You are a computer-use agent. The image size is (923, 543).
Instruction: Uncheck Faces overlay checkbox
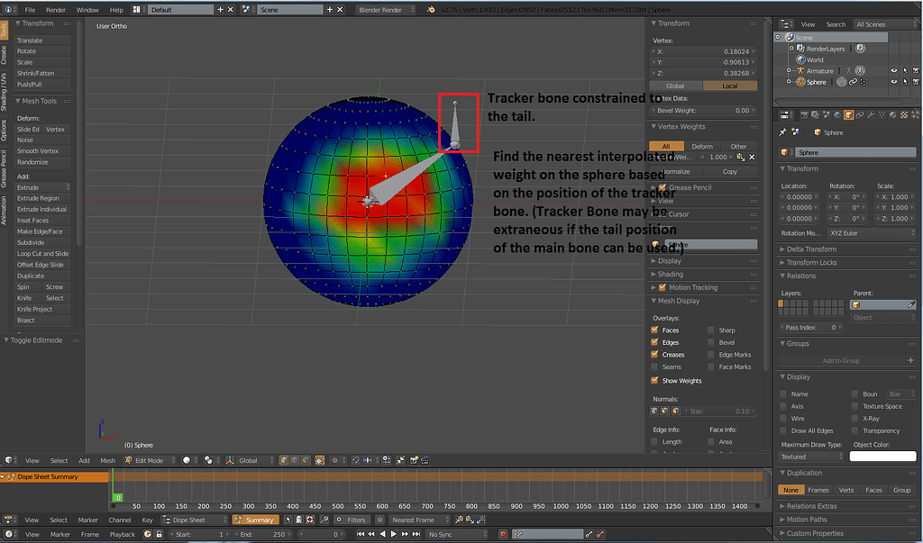654,330
